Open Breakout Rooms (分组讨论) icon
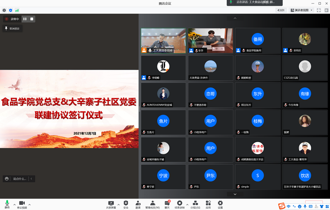The width and height of the screenshot is (330, 210). point(196,203)
